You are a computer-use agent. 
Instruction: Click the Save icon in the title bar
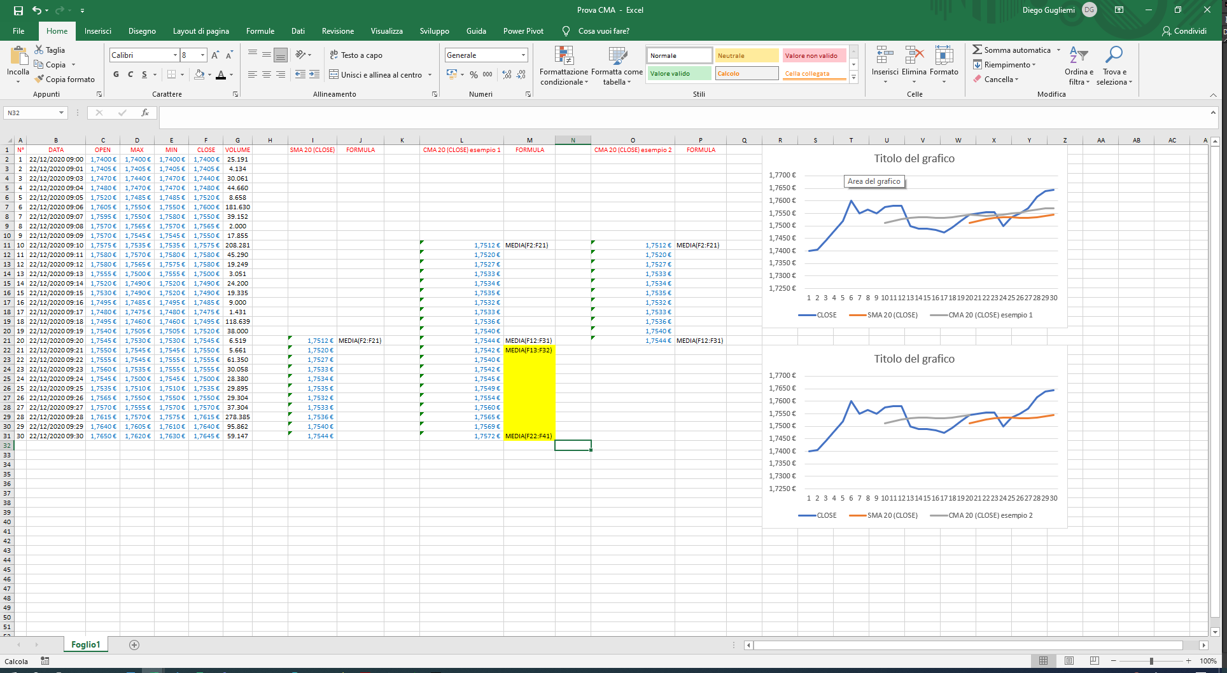(18, 10)
